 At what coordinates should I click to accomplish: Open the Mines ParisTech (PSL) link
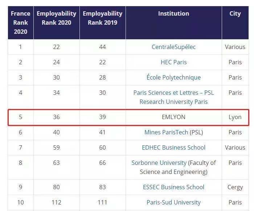pos(173,132)
